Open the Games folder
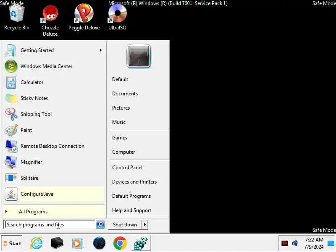 click(x=120, y=138)
